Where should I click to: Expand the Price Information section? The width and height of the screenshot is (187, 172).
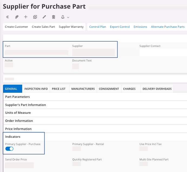[x=18, y=129]
